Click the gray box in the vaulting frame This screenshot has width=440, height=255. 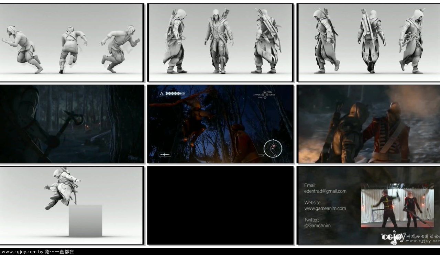(x=86, y=221)
